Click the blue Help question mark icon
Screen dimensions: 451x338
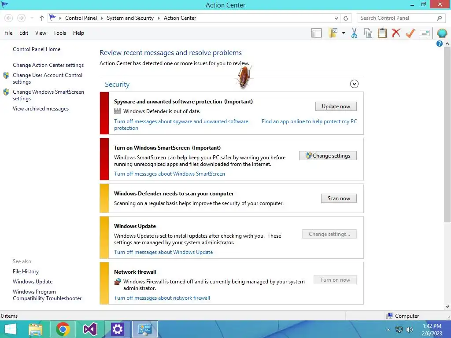click(x=439, y=44)
